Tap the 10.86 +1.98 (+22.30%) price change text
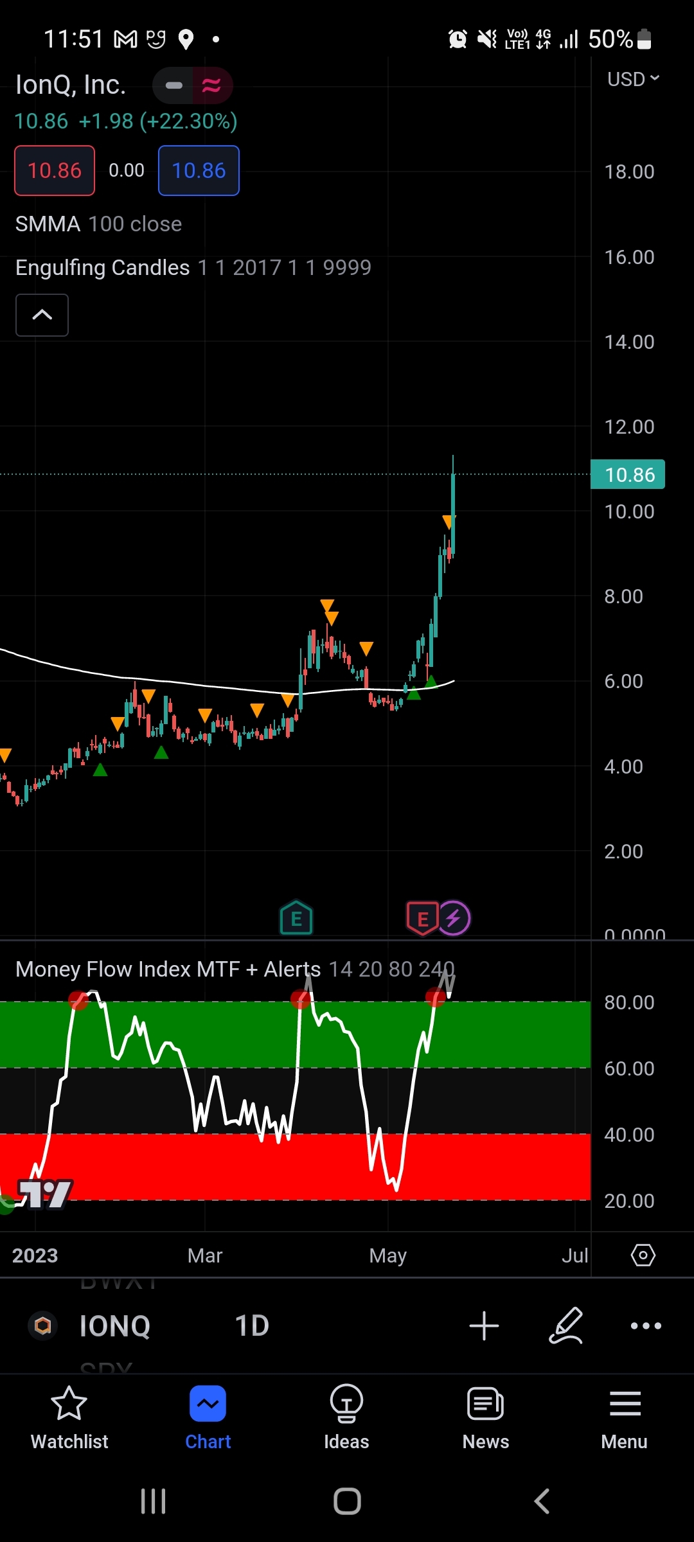Image resolution: width=694 pixels, height=1542 pixels. [126, 121]
